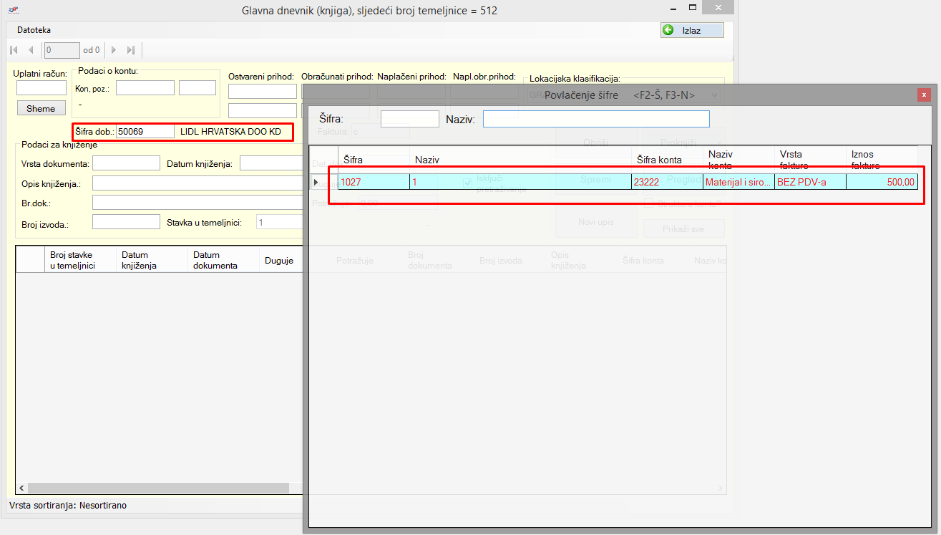Go to next record arrow
The width and height of the screenshot is (941, 535).
114,50
